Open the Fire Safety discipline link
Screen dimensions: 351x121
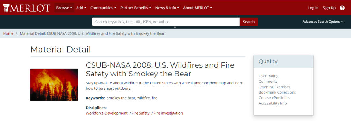[x=141, y=113]
